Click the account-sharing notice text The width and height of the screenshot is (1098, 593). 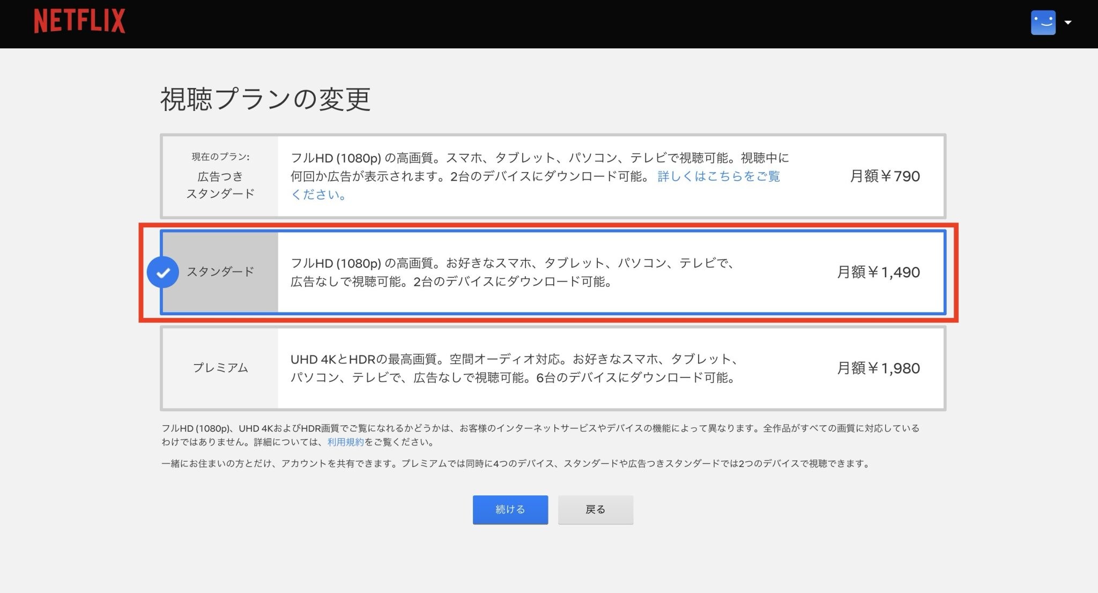[x=515, y=464]
